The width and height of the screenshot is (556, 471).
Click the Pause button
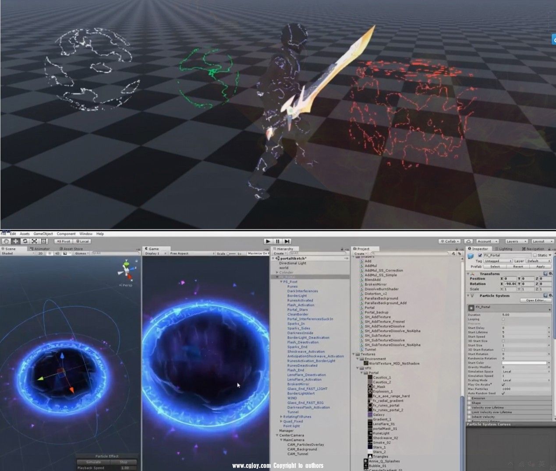click(x=277, y=241)
